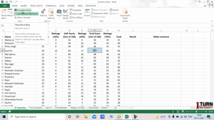Click Run Dialog button

click(76, 17)
